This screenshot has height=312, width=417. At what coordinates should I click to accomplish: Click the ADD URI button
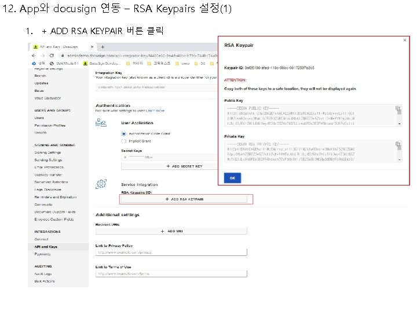(x=171, y=231)
